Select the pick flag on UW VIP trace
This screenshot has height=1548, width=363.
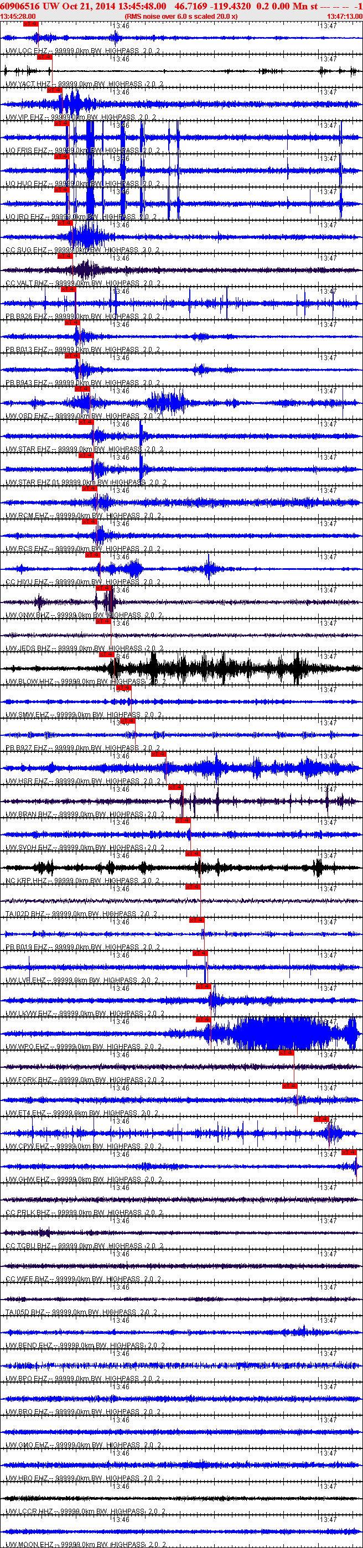[54, 90]
